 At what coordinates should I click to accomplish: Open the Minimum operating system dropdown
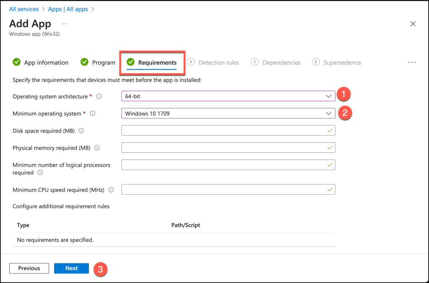pyautogui.click(x=228, y=114)
